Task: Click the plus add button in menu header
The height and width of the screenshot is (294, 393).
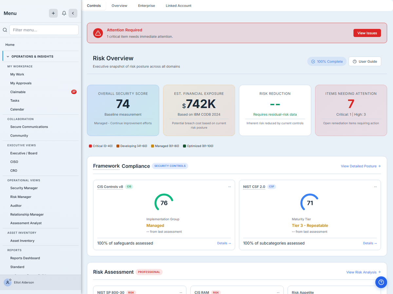Action: click(53, 13)
